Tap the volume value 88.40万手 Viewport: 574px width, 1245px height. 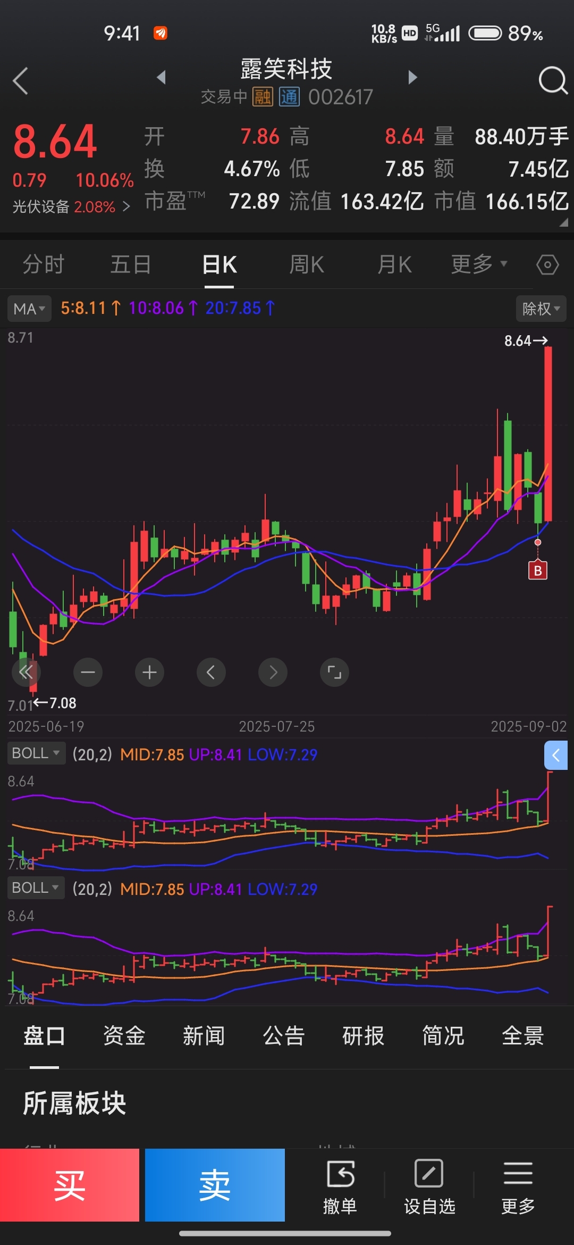click(x=522, y=137)
